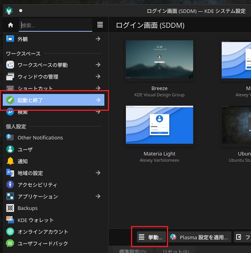Open ワークスペースの挙動 category
This screenshot has height=253, width=251.
(53, 65)
